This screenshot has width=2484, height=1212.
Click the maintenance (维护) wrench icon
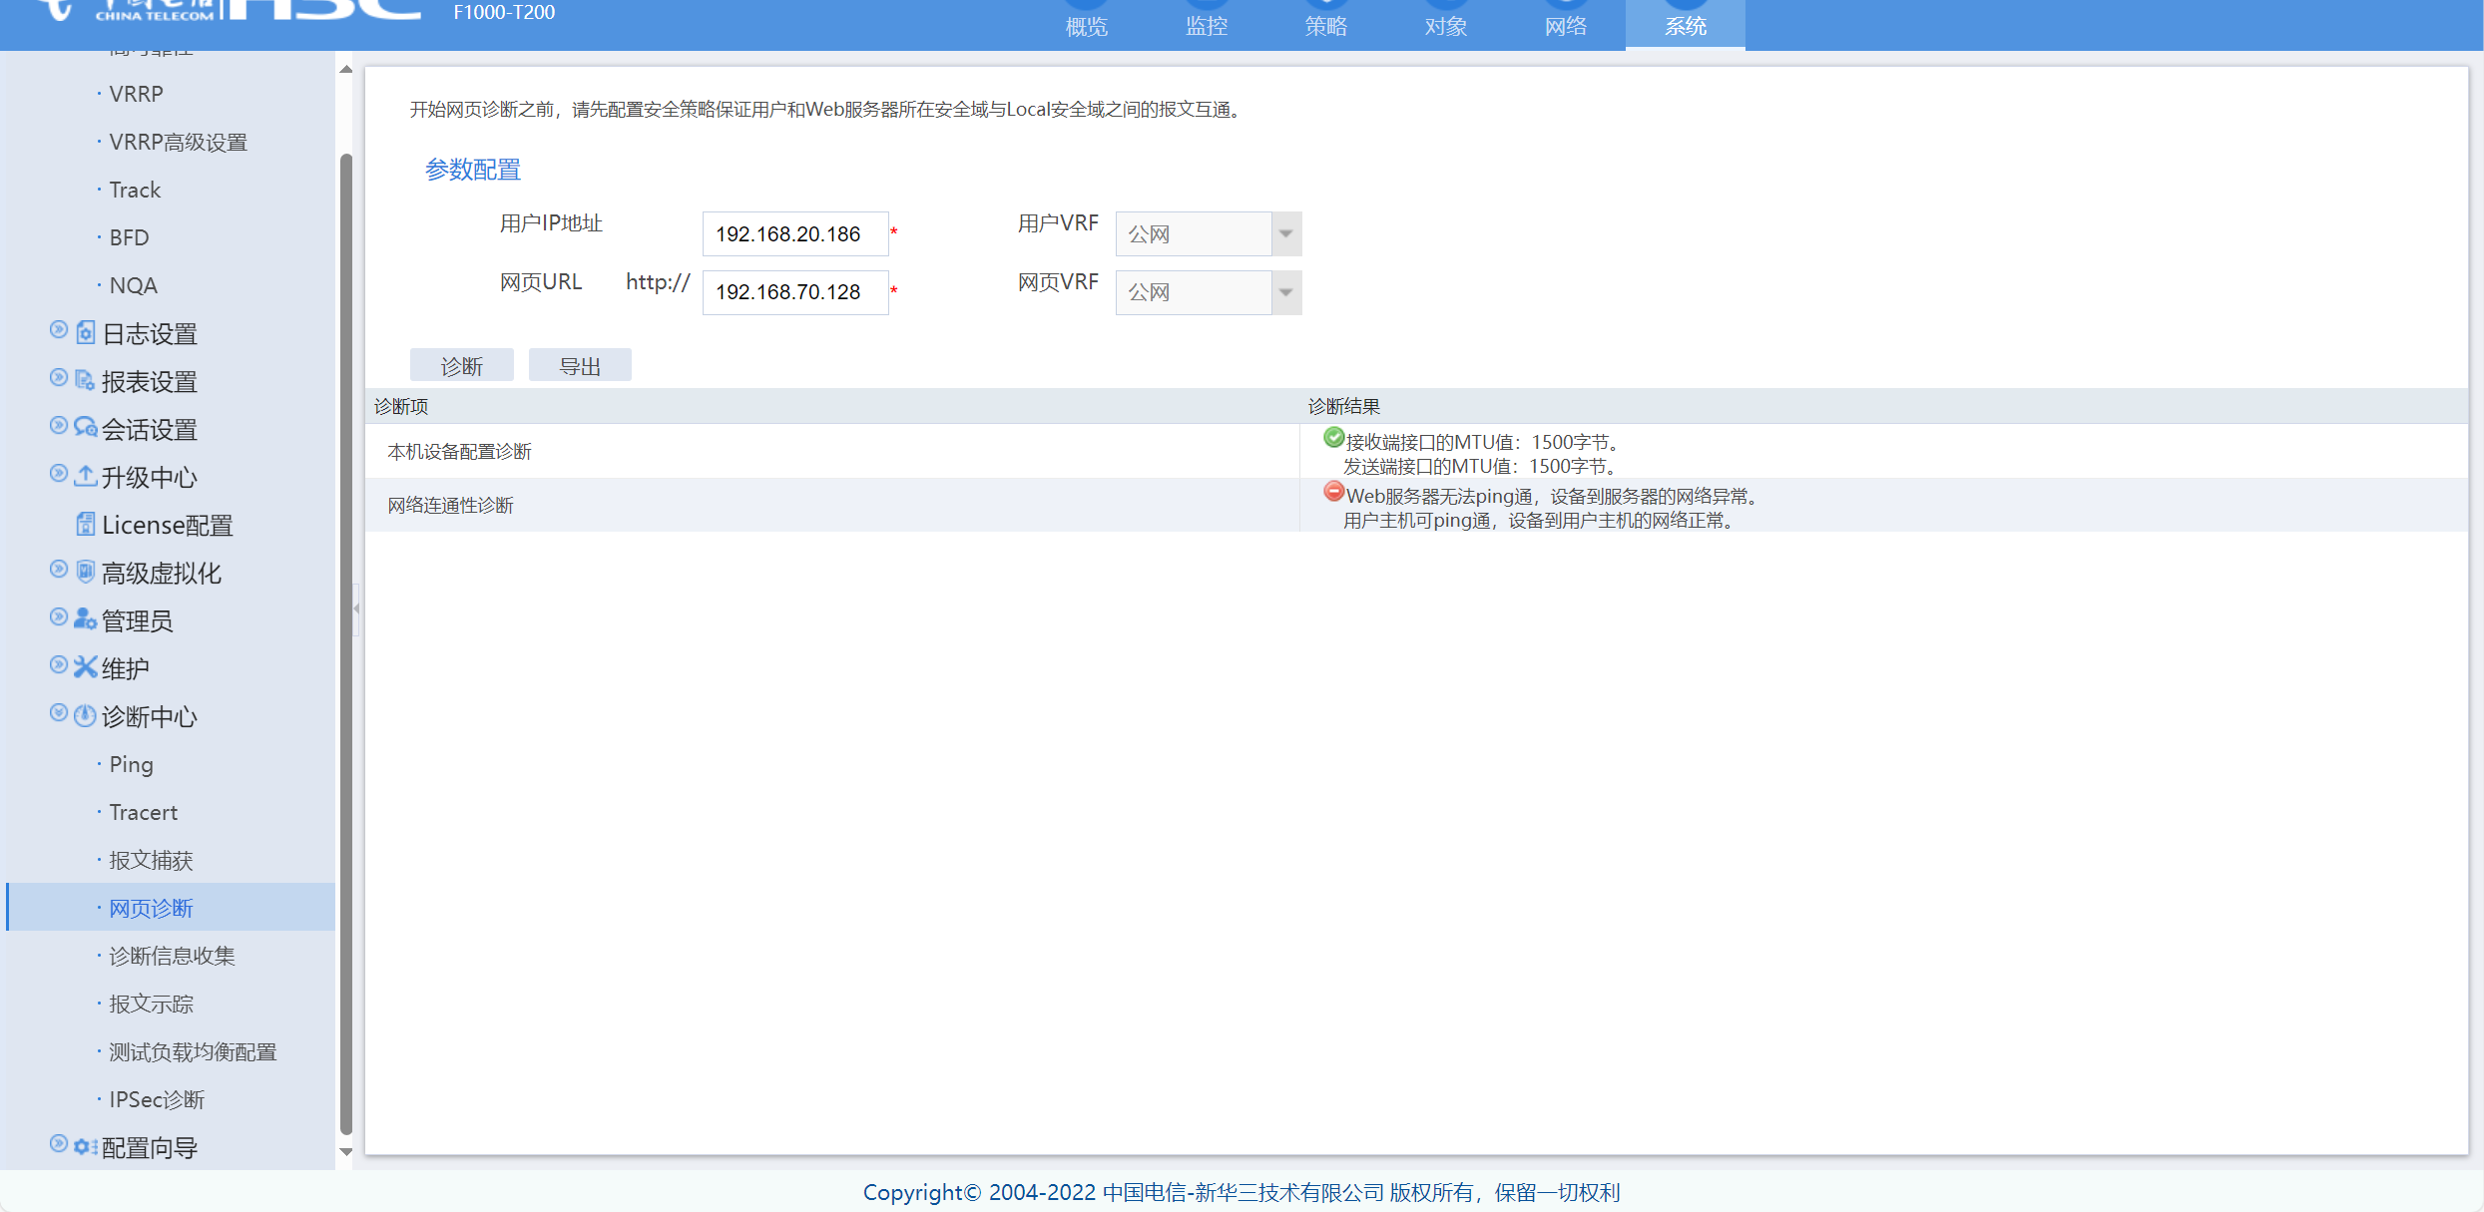[x=86, y=667]
